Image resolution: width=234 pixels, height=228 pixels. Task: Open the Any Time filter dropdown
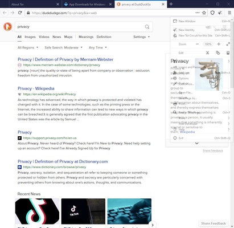[98, 47]
